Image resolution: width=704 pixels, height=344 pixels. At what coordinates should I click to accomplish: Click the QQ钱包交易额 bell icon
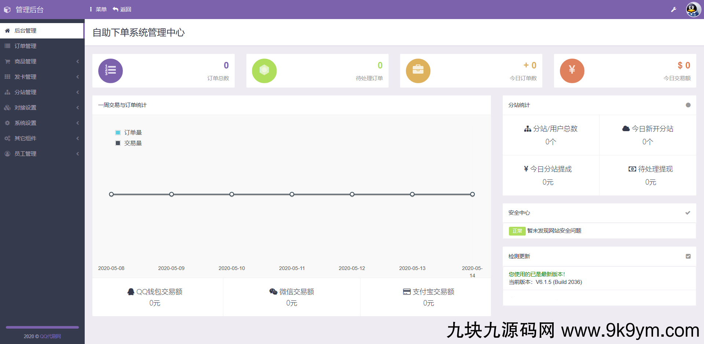pos(131,291)
